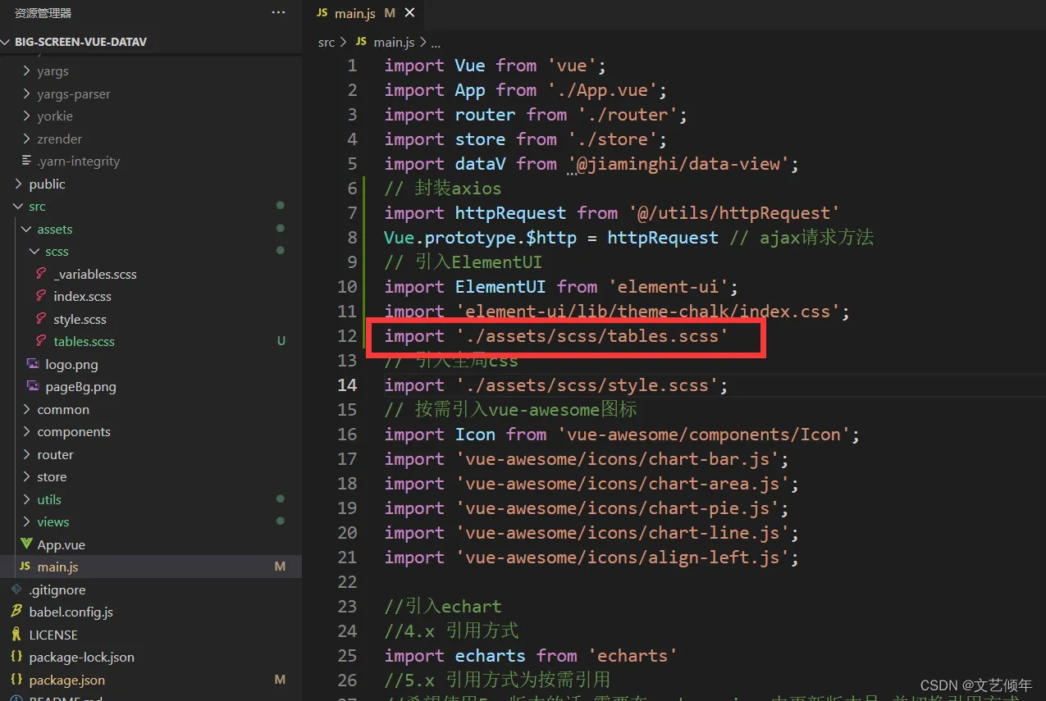Click the image icon beside pageBg.png

pos(33,386)
